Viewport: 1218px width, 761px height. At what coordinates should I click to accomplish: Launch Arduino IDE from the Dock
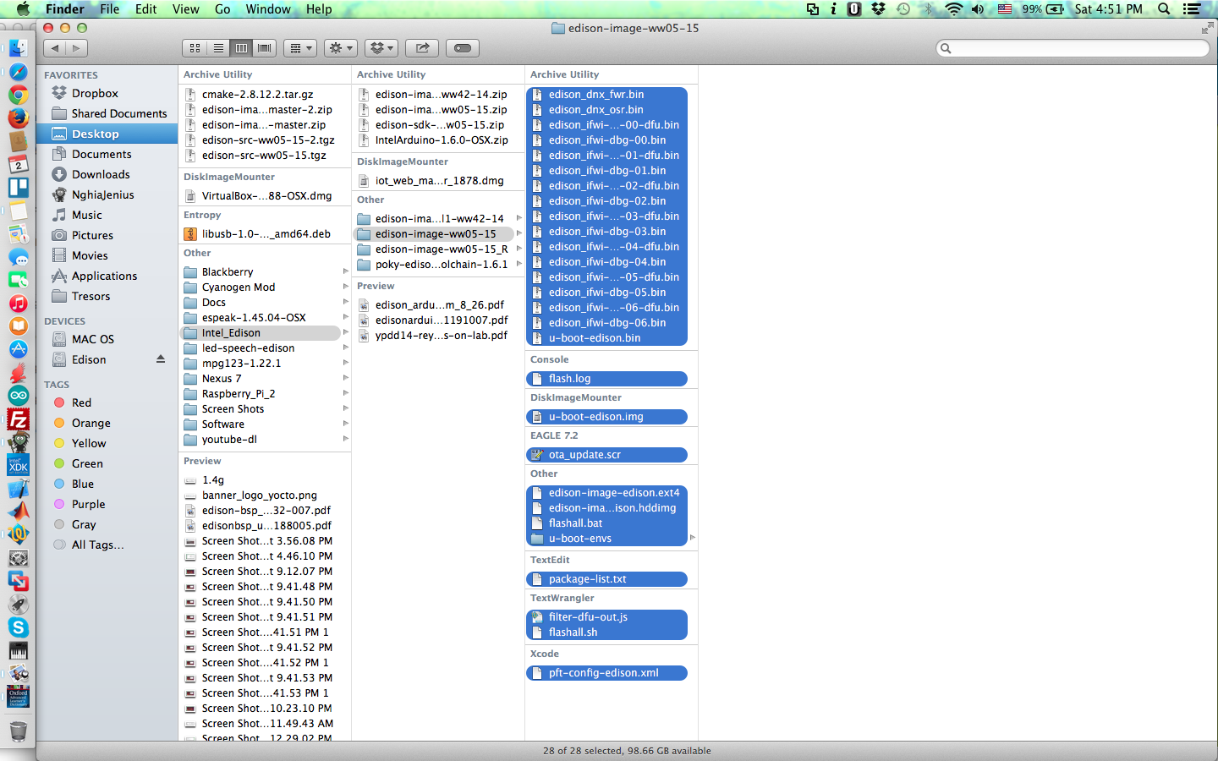[18, 396]
